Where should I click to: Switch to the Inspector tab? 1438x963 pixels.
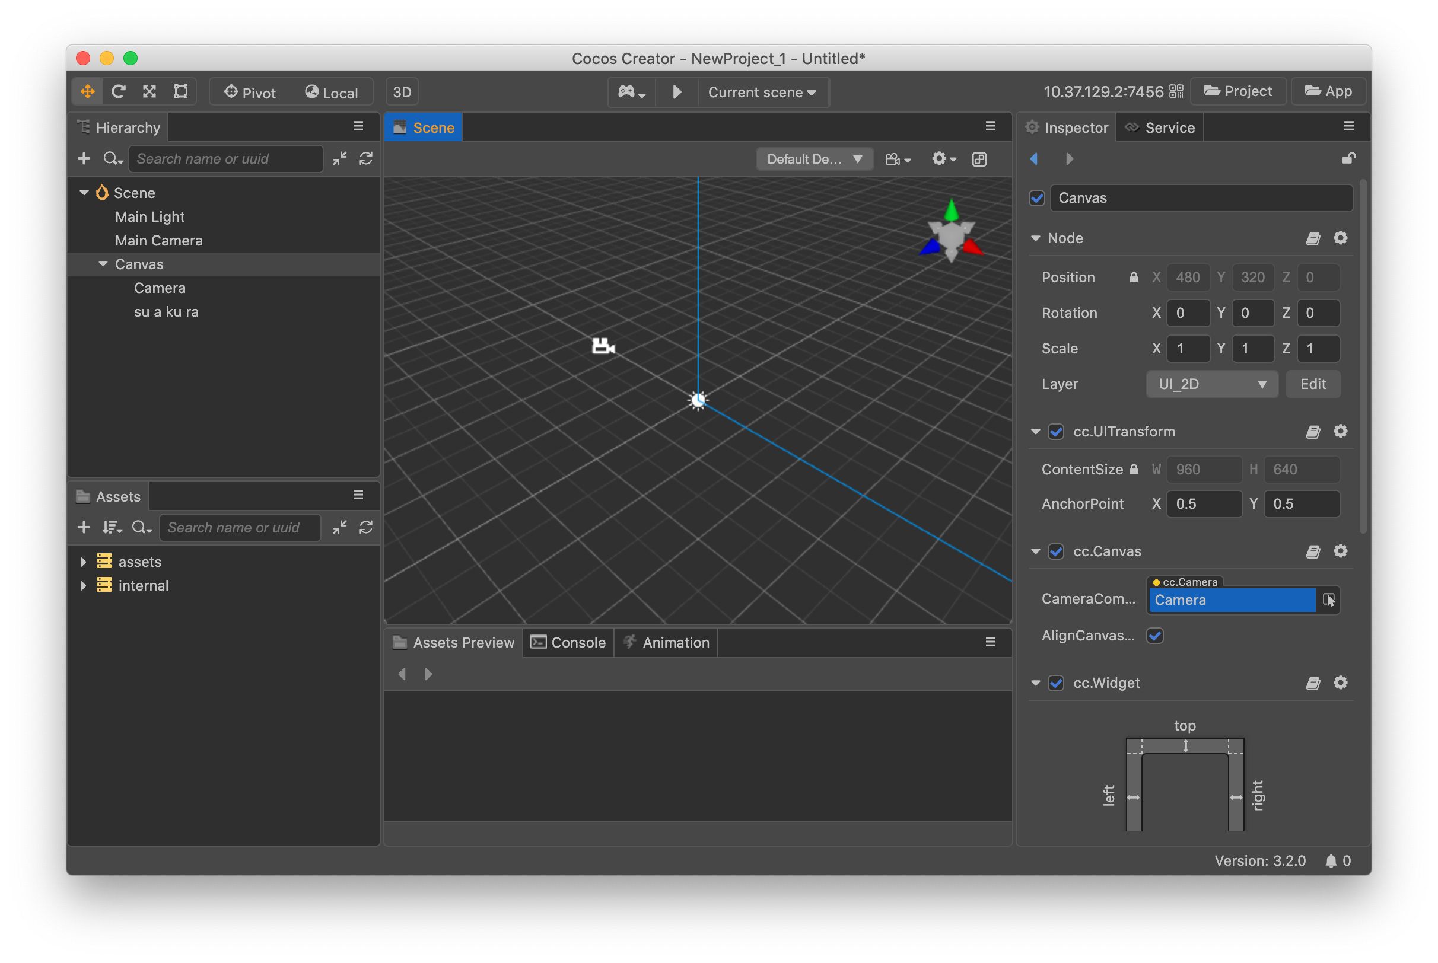coord(1067,127)
